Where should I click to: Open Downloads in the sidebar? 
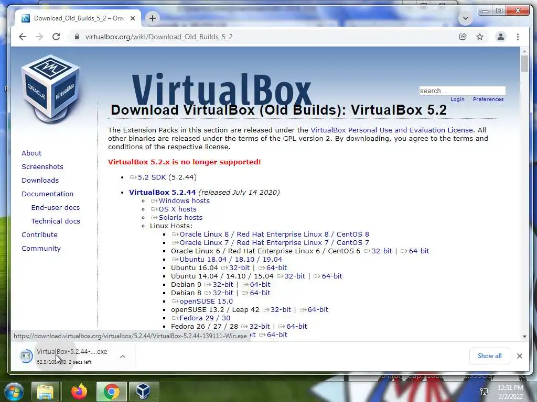tap(40, 181)
